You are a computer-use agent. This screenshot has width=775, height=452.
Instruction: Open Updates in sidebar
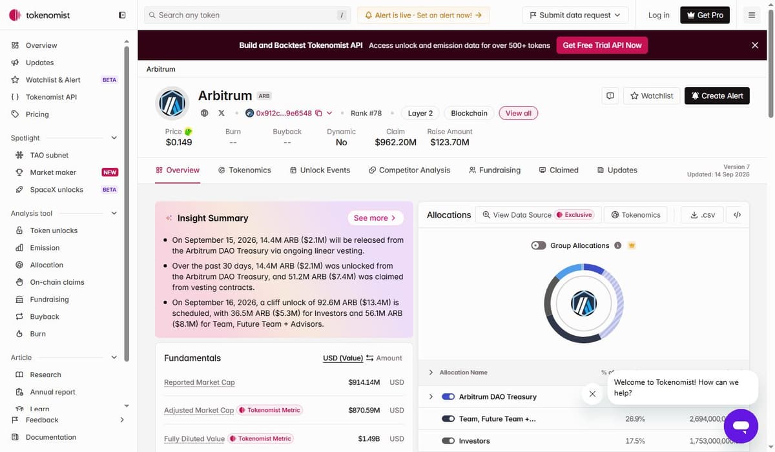[39, 63]
